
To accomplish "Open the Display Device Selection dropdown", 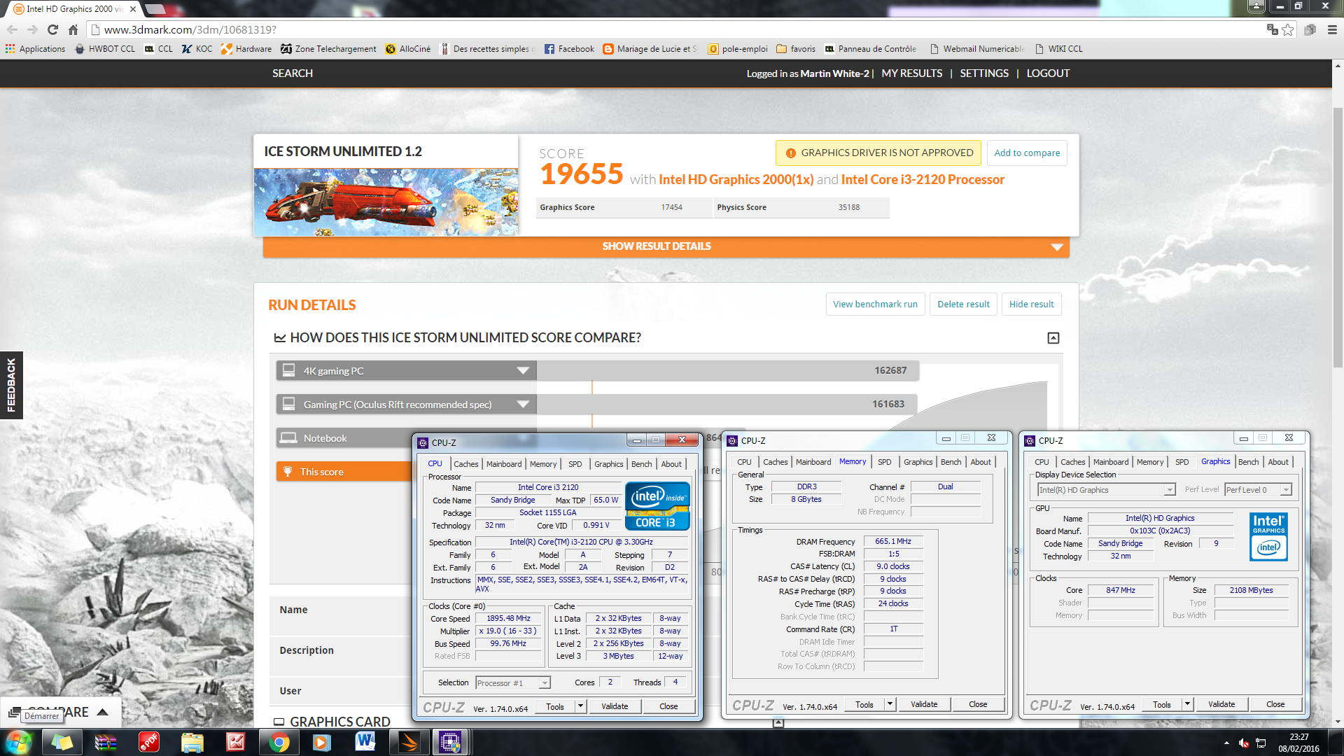I will point(1106,490).
